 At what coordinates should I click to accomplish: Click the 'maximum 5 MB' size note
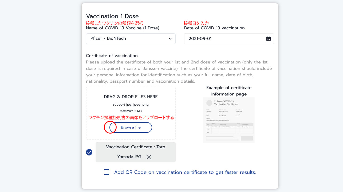131,111
